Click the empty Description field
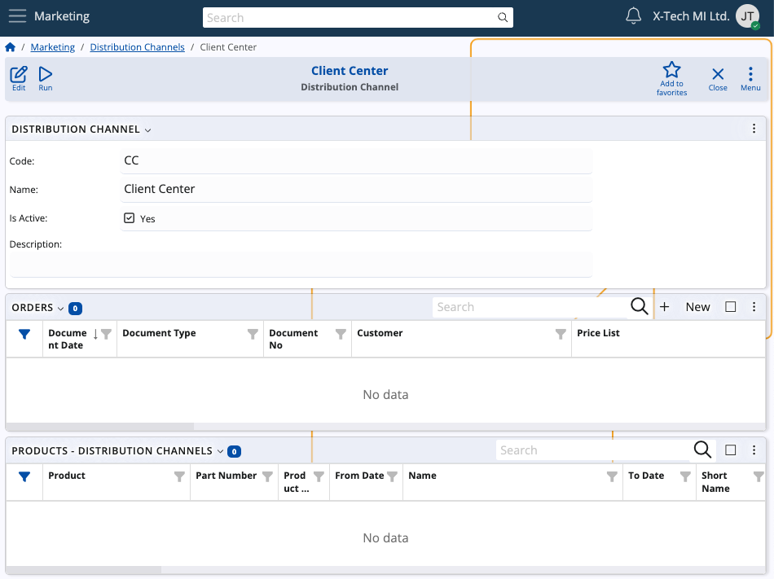This screenshot has width=774, height=579. (301, 265)
